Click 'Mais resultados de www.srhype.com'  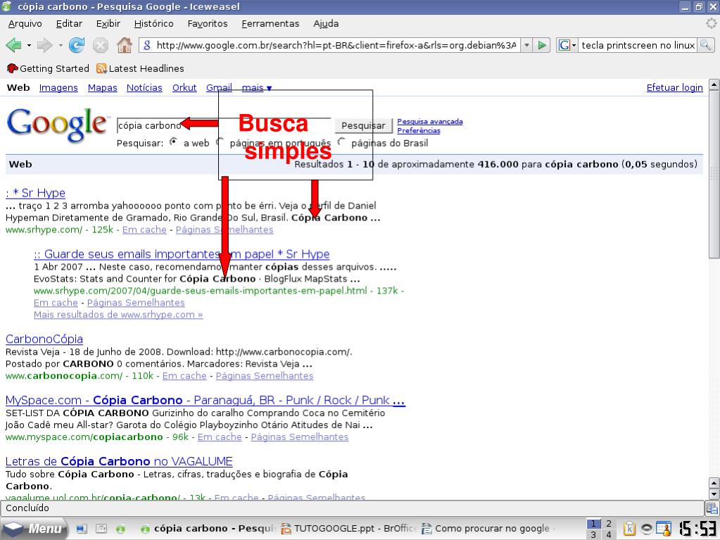(118, 315)
